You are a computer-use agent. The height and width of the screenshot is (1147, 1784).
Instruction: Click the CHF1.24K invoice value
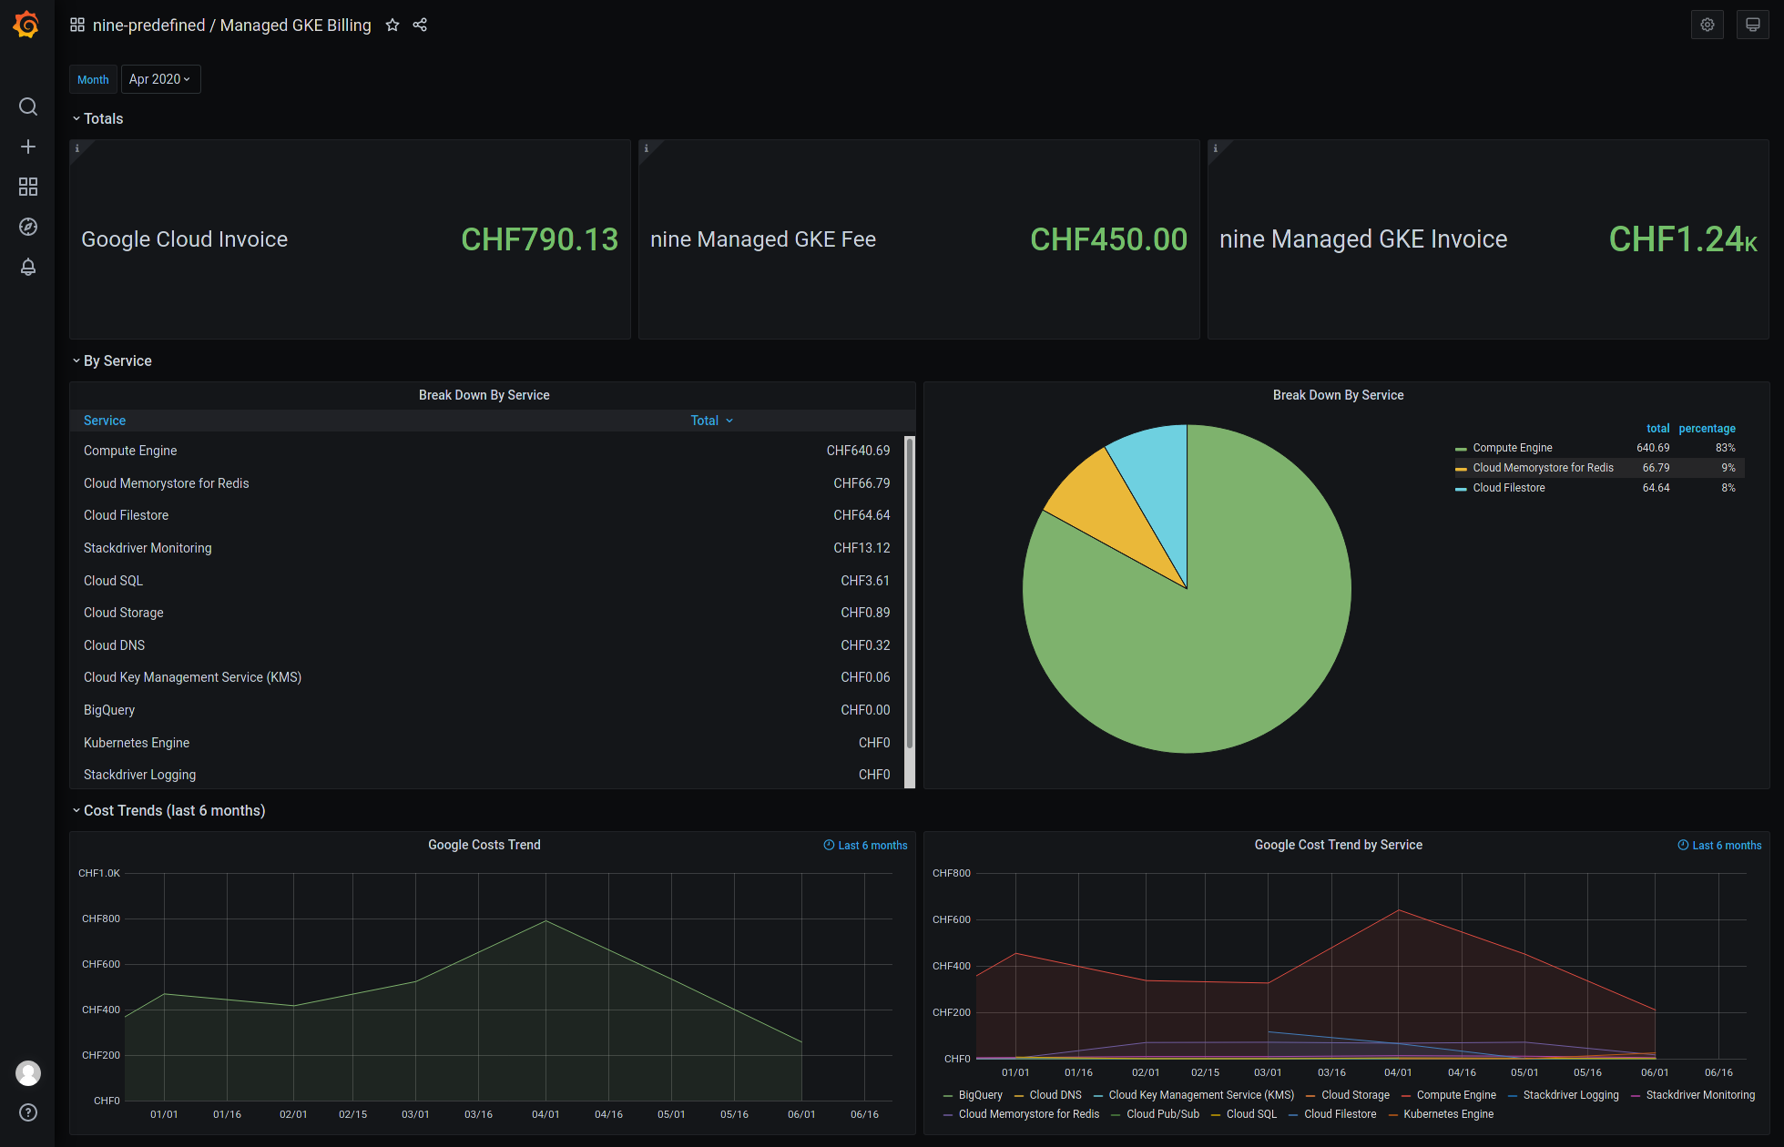1683,239
